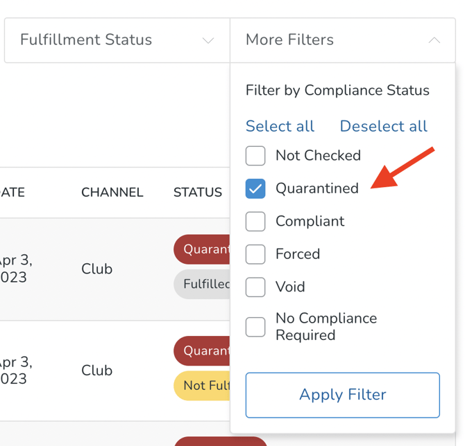The width and height of the screenshot is (465, 446).
Task: Click the second row's Club channel cell
Action: pyautogui.click(x=96, y=371)
